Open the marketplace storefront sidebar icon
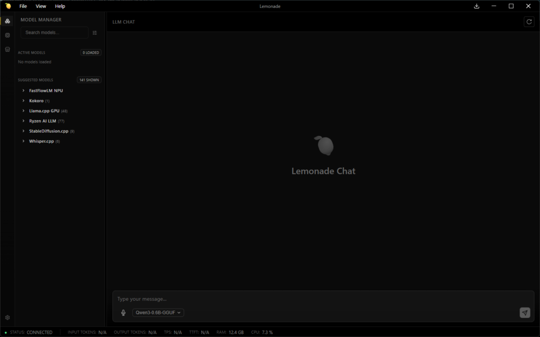Viewport: 540px width, 337px height. coord(7,49)
